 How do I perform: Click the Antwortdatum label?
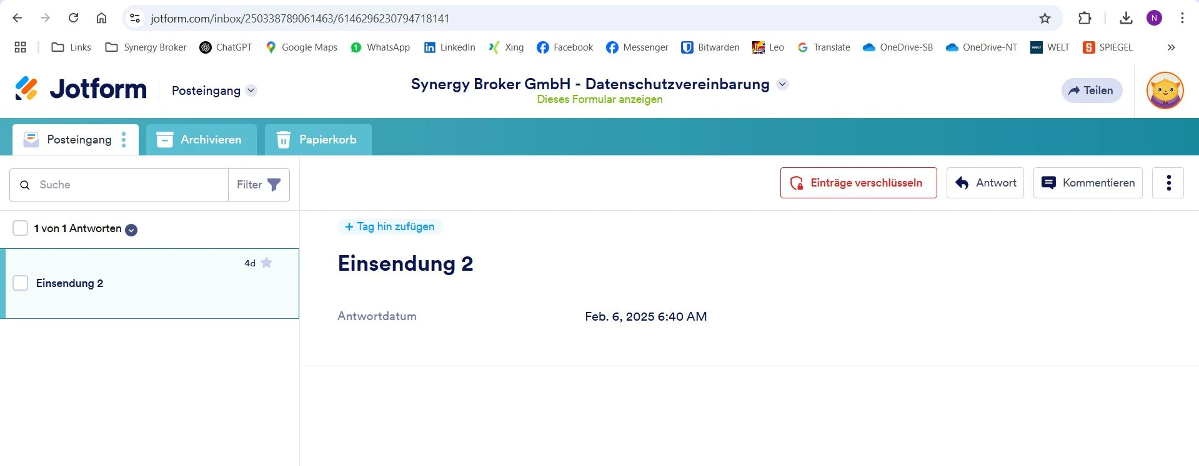(377, 316)
